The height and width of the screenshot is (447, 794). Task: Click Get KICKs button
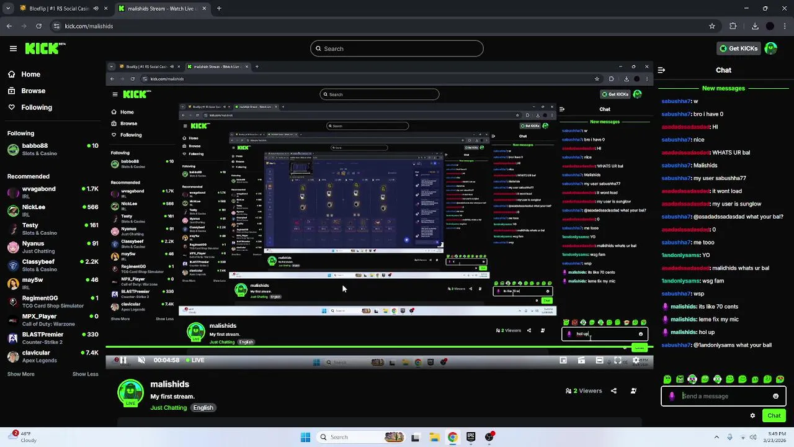pyautogui.click(x=738, y=48)
